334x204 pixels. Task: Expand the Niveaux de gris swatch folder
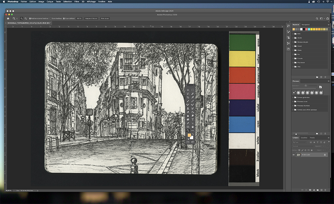click(293, 42)
